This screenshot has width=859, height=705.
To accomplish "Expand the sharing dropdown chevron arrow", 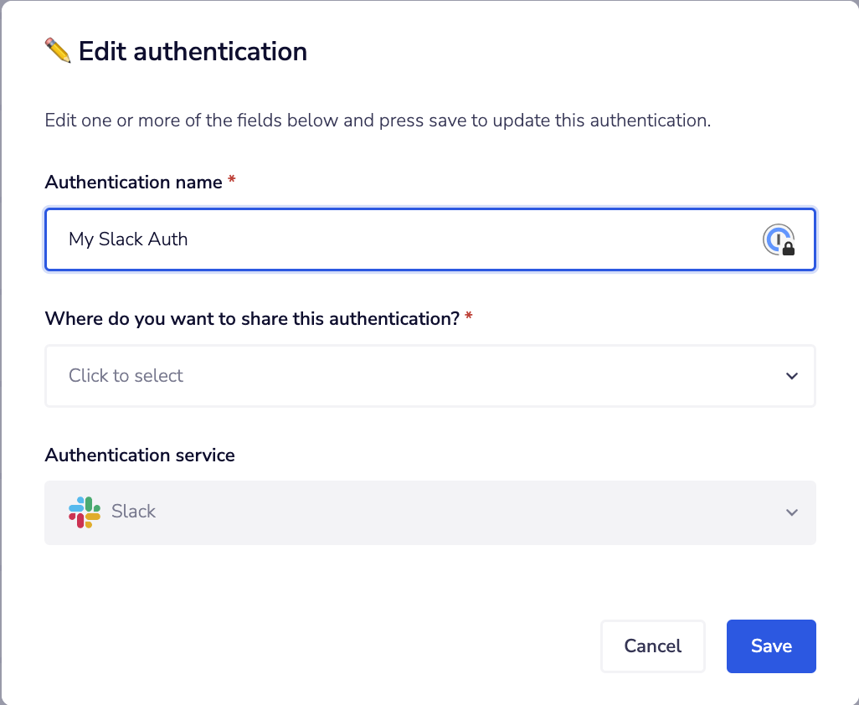I will pos(791,376).
